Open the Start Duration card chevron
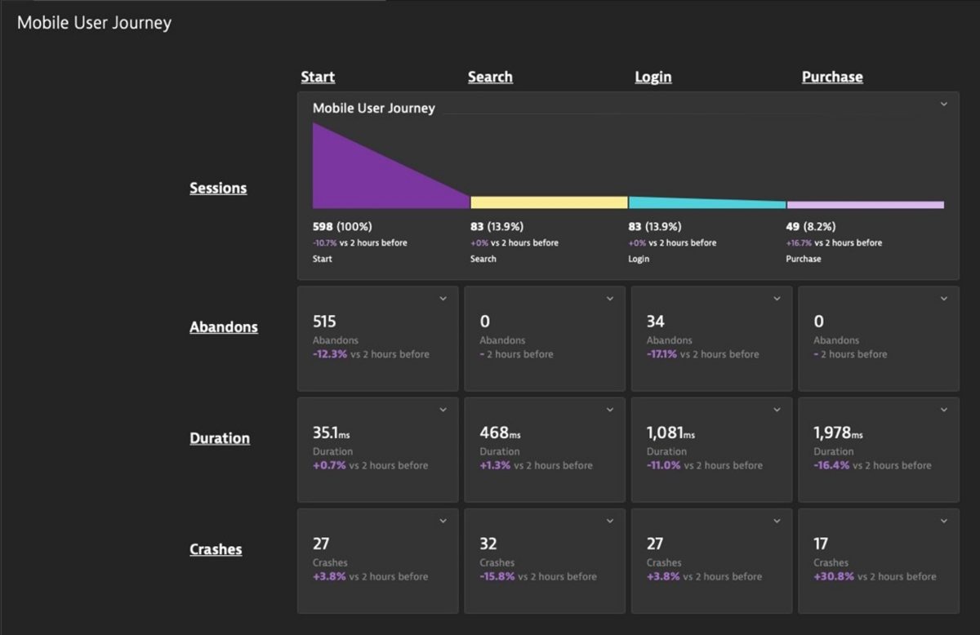The height and width of the screenshot is (635, 980). [443, 410]
